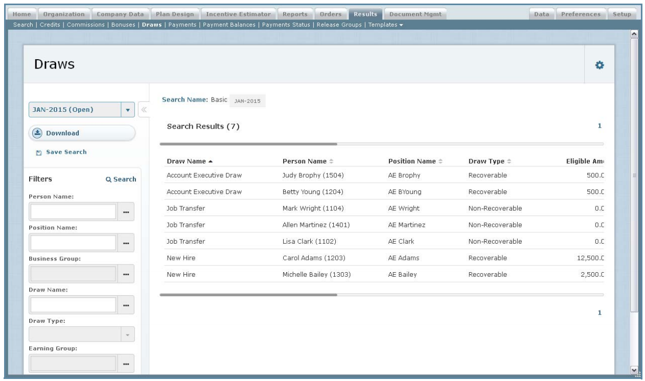Open Draw Name lookup ellipsis button

126,305
